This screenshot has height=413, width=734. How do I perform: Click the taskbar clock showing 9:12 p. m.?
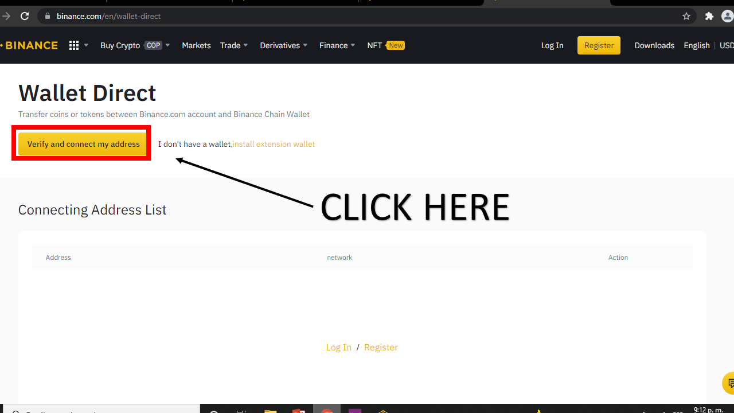708,410
